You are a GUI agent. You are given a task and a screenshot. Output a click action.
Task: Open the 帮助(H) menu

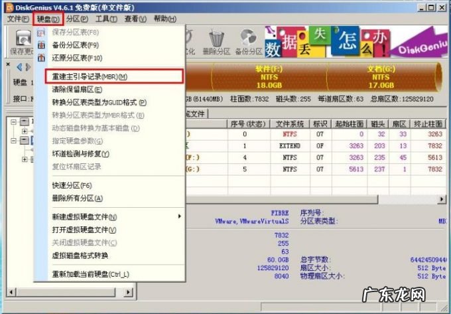click(x=164, y=19)
